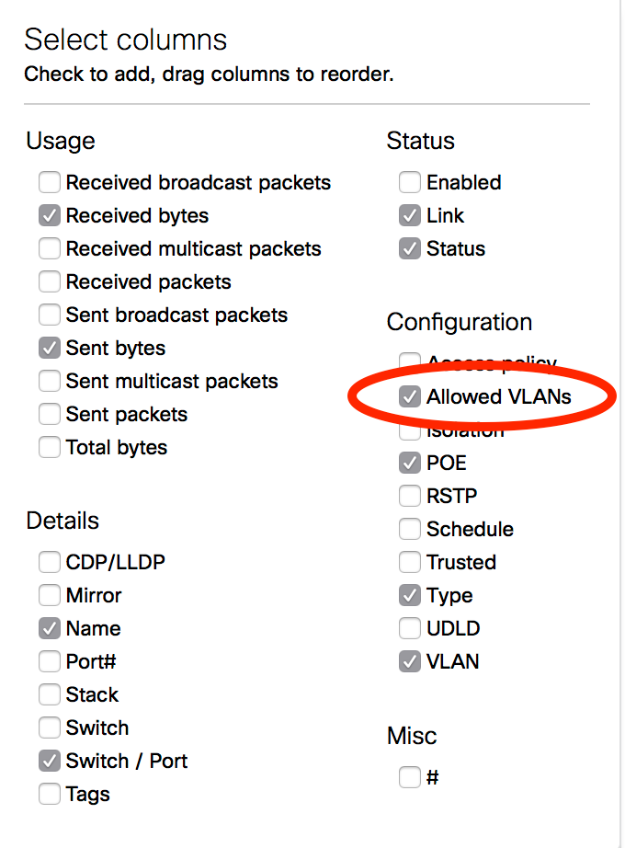Uncheck the Allowed VLANs checkbox
The width and height of the screenshot is (625, 848).
click(x=410, y=397)
